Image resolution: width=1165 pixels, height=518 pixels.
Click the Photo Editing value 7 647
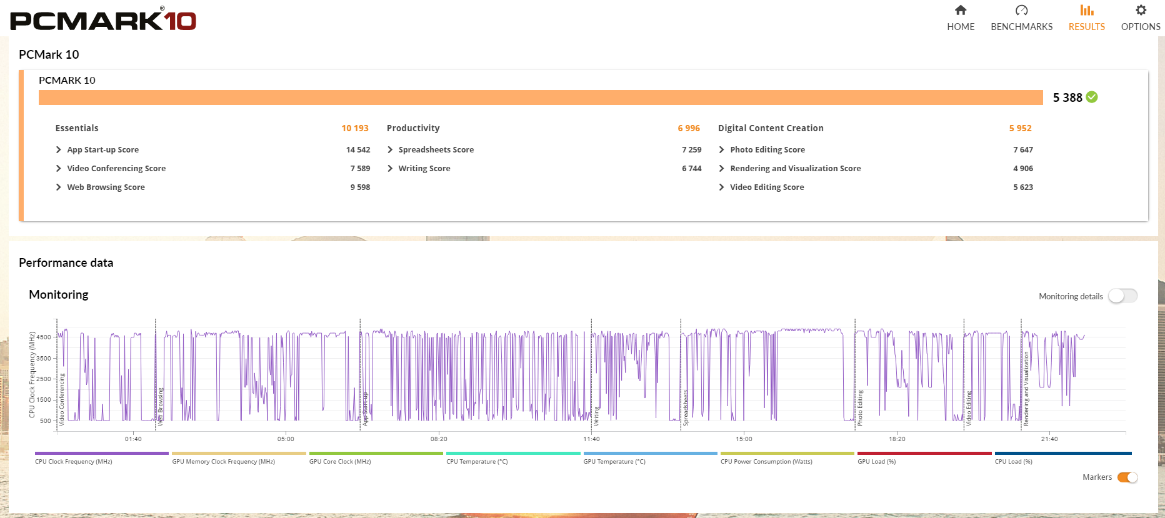click(1023, 149)
